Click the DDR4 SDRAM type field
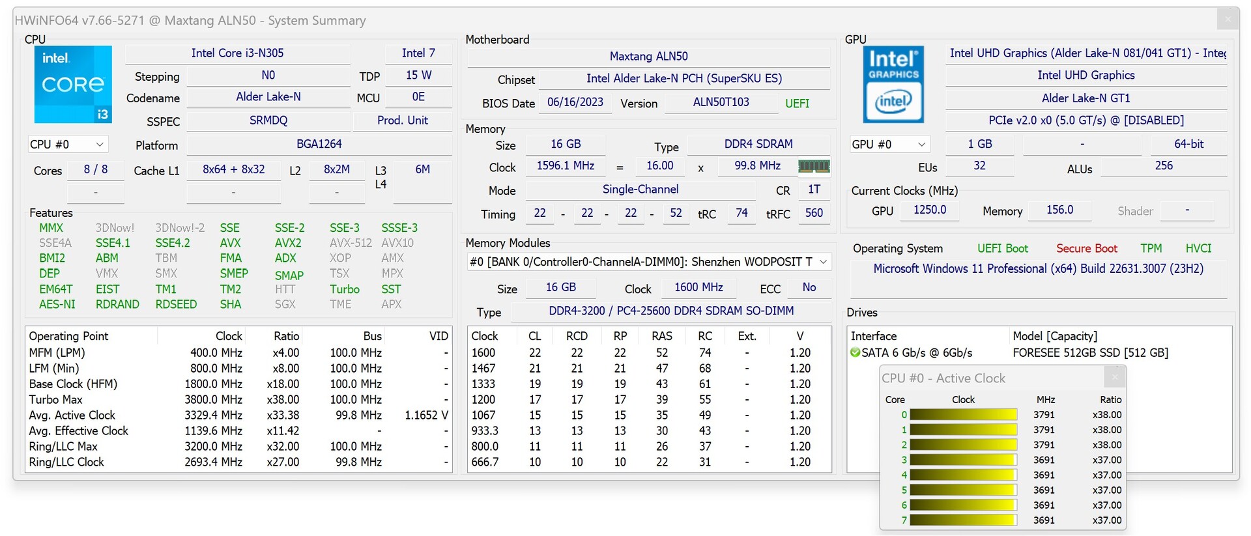Image resolution: width=1251 pixels, height=536 pixels. point(758,144)
